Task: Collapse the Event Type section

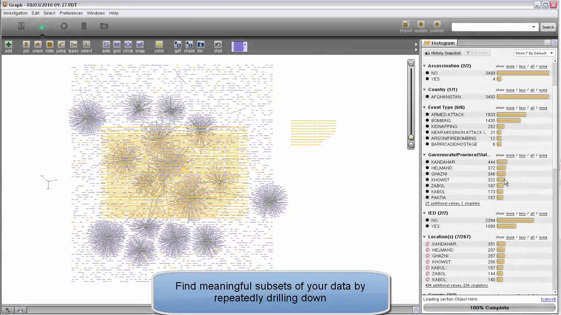Action: [425, 108]
